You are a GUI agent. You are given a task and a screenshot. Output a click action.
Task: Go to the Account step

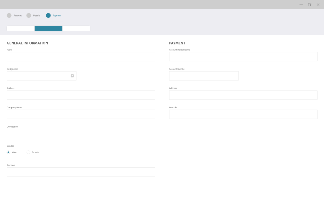pyautogui.click(x=14, y=16)
